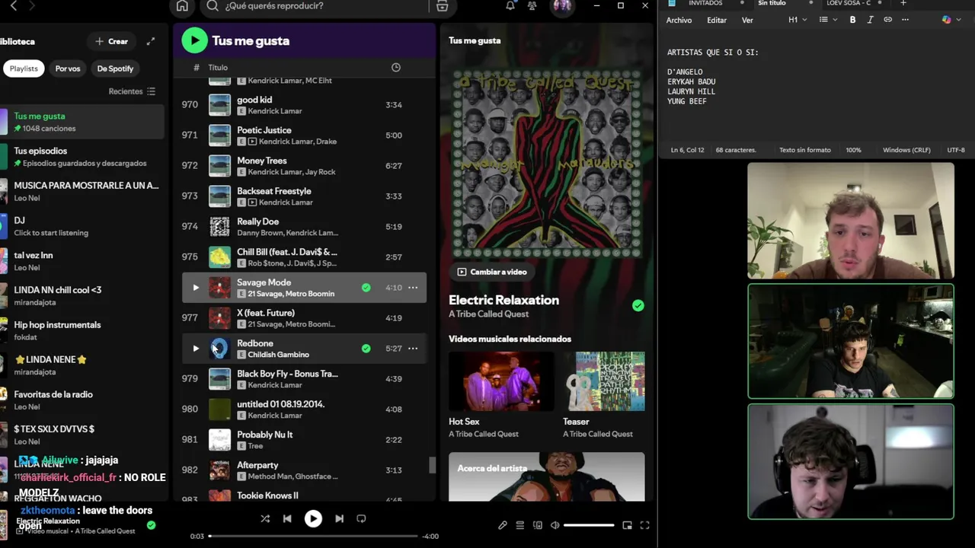This screenshot has height=548, width=975.
Task: Enter full screen player view
Action: click(x=644, y=525)
